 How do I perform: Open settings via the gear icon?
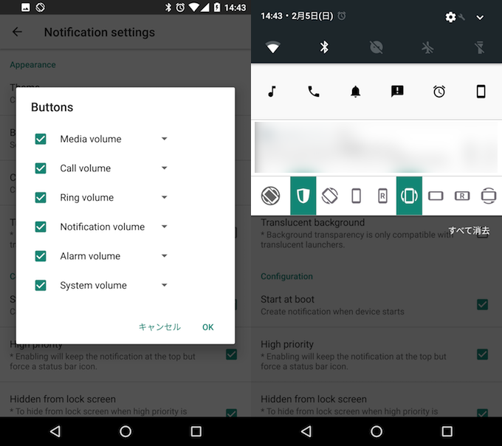451,17
